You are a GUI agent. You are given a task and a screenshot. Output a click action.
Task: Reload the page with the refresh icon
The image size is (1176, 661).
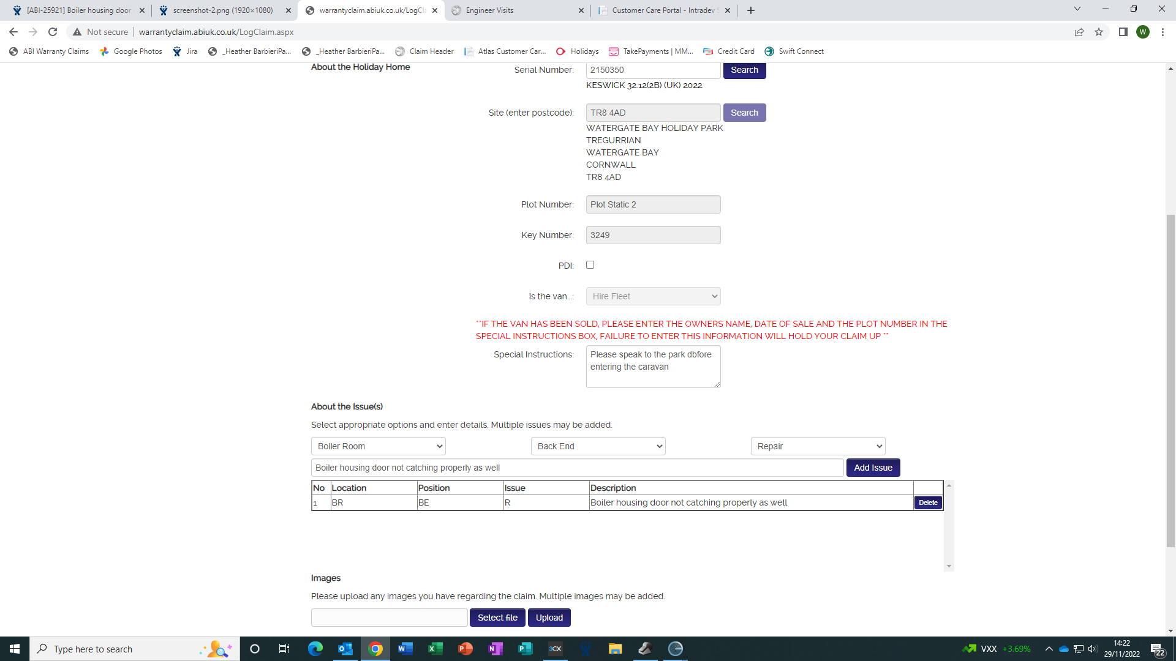(x=53, y=32)
